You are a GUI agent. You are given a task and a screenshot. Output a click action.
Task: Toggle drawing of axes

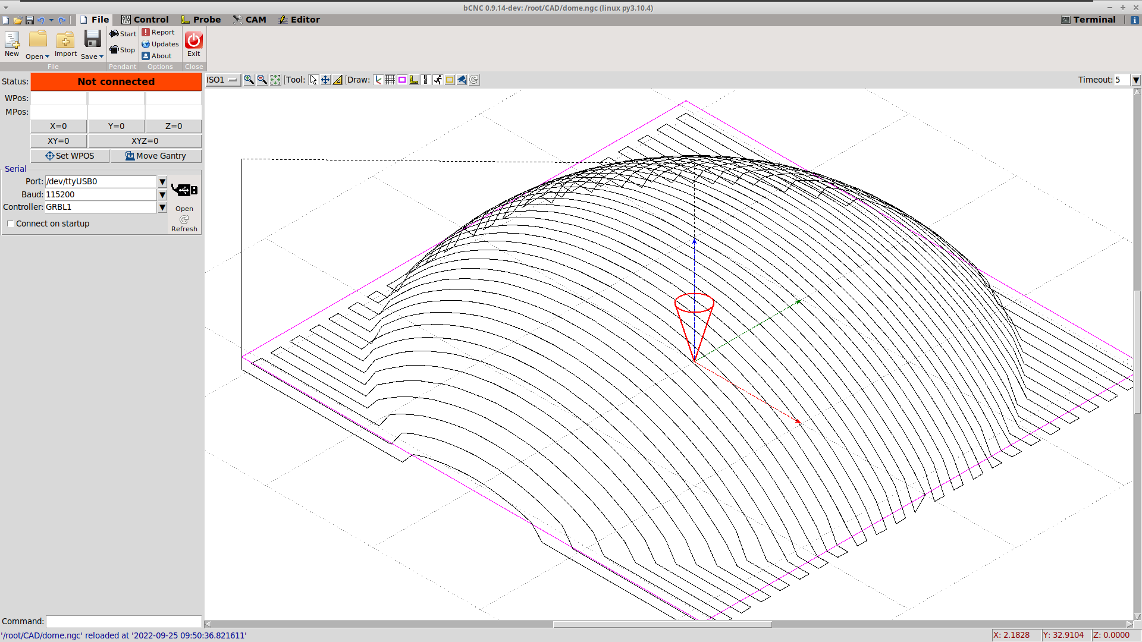pos(378,80)
